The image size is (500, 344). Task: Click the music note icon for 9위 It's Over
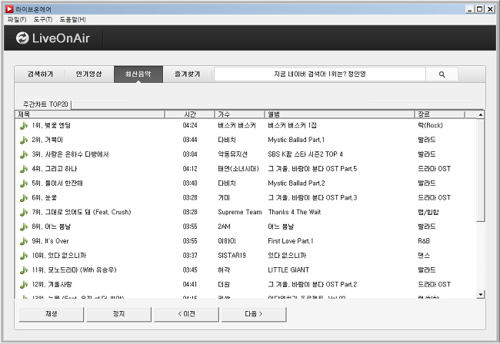(x=24, y=242)
